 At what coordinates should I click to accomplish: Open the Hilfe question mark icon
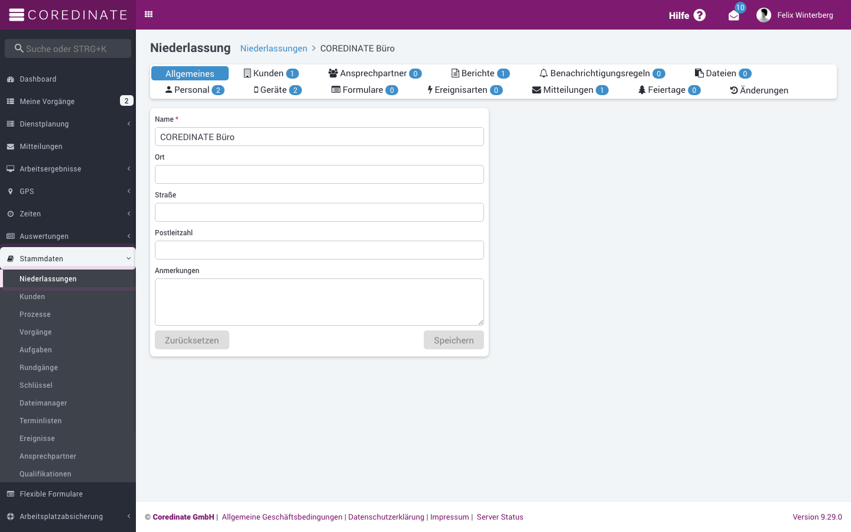click(700, 15)
